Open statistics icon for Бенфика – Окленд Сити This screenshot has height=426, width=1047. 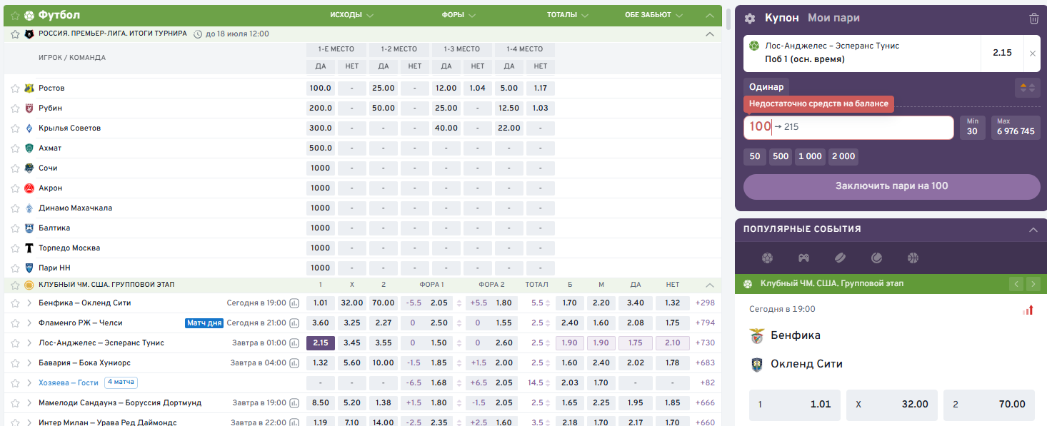coord(294,303)
